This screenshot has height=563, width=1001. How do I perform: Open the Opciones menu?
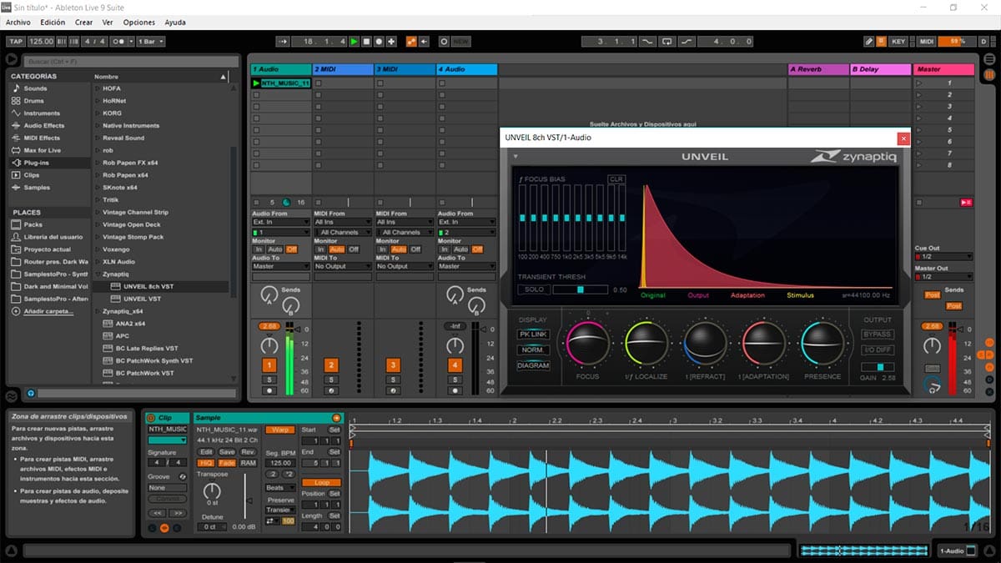(139, 23)
